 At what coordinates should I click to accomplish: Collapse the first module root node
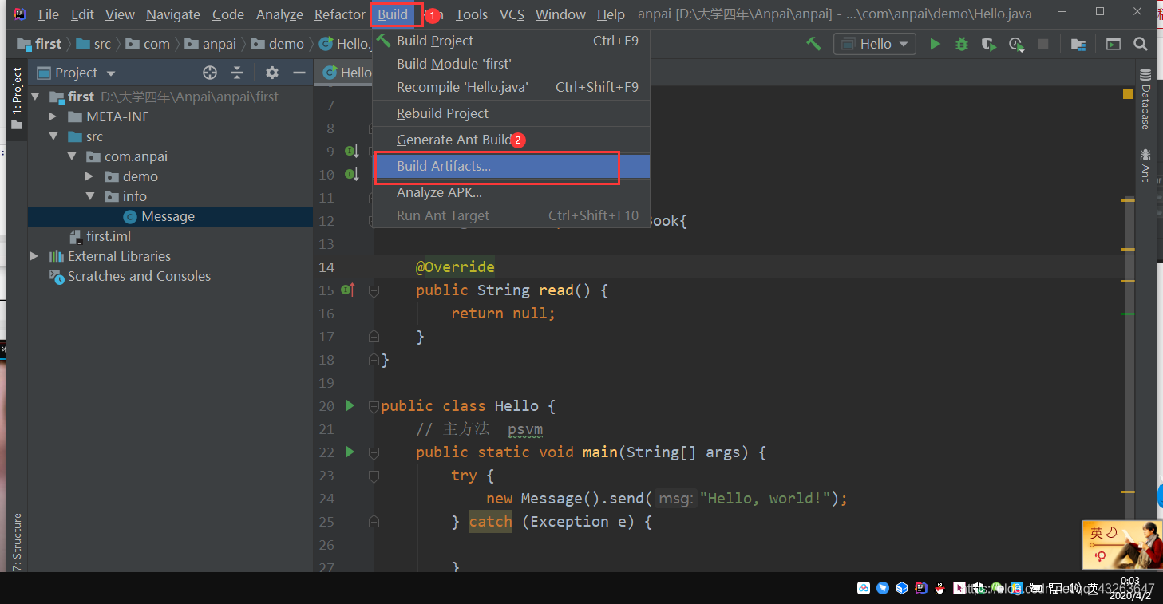coord(35,97)
